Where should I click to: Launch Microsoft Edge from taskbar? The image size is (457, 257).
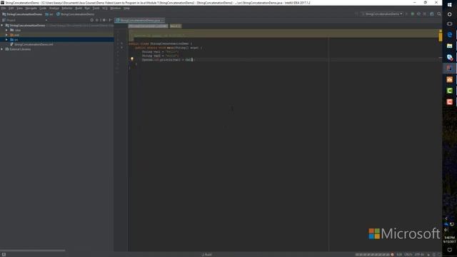[x=449, y=35]
